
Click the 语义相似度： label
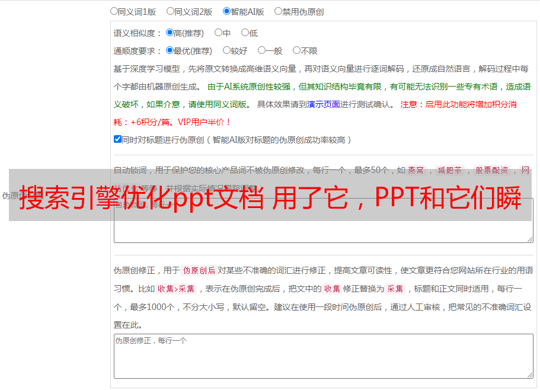[x=138, y=33]
